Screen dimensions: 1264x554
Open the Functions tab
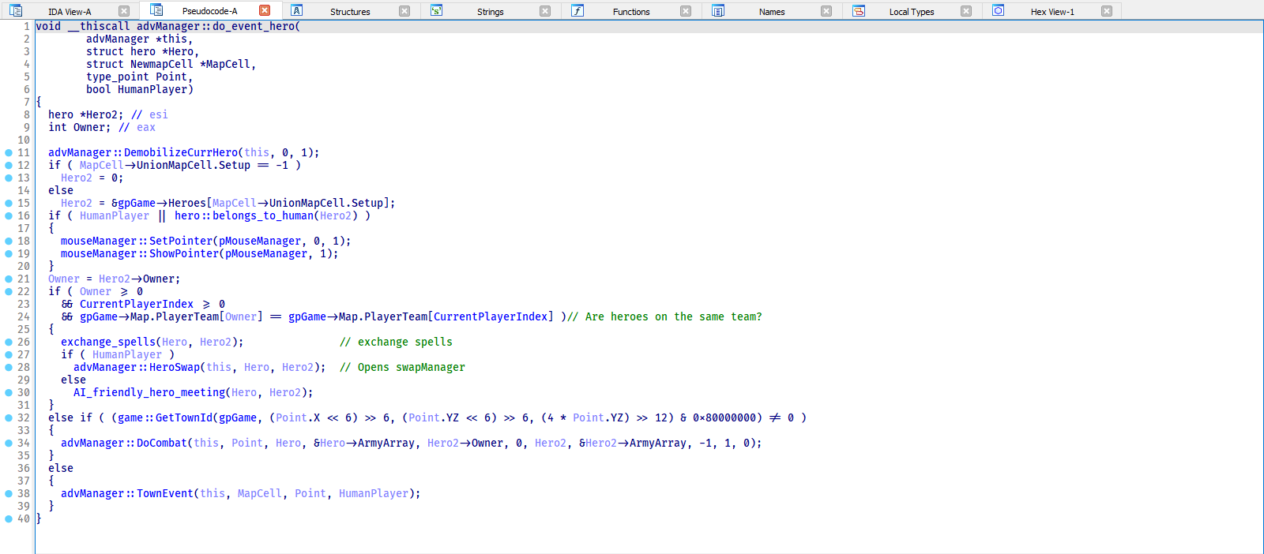click(x=631, y=12)
